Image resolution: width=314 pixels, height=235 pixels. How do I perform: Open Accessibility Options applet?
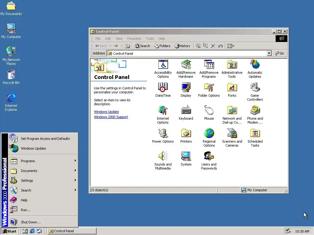(x=163, y=69)
